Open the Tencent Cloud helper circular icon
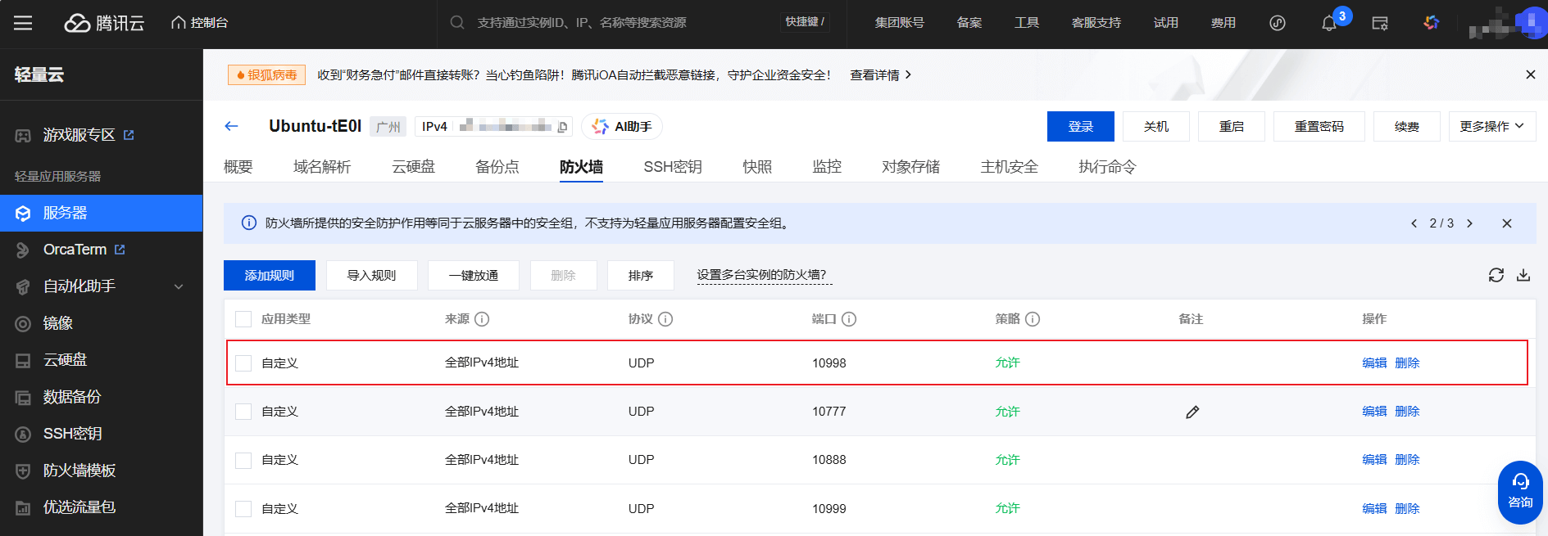Screen dimensions: 1548x536 click(1278, 23)
